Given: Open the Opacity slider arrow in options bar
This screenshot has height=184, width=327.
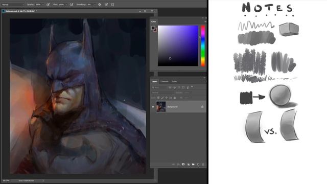Looking at the screenshot, I should [43, 5].
